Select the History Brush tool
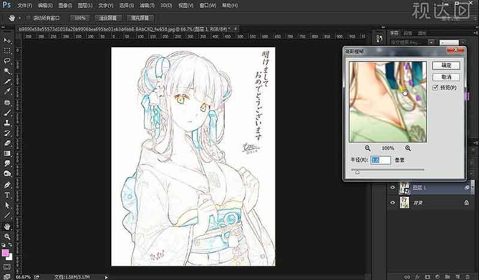 pos(7,133)
